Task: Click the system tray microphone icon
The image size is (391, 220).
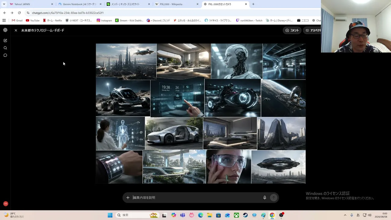Action: (x=352, y=215)
